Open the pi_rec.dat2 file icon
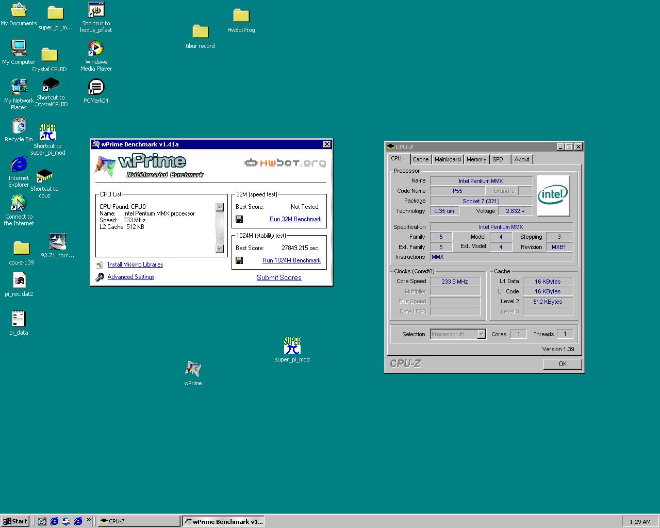660x528 pixels. 19,285
